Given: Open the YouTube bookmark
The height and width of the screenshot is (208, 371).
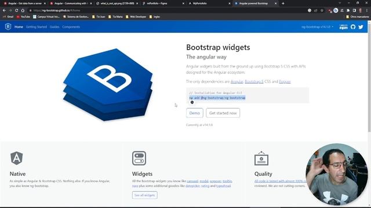Looking at the screenshot, I should pos(23,17).
